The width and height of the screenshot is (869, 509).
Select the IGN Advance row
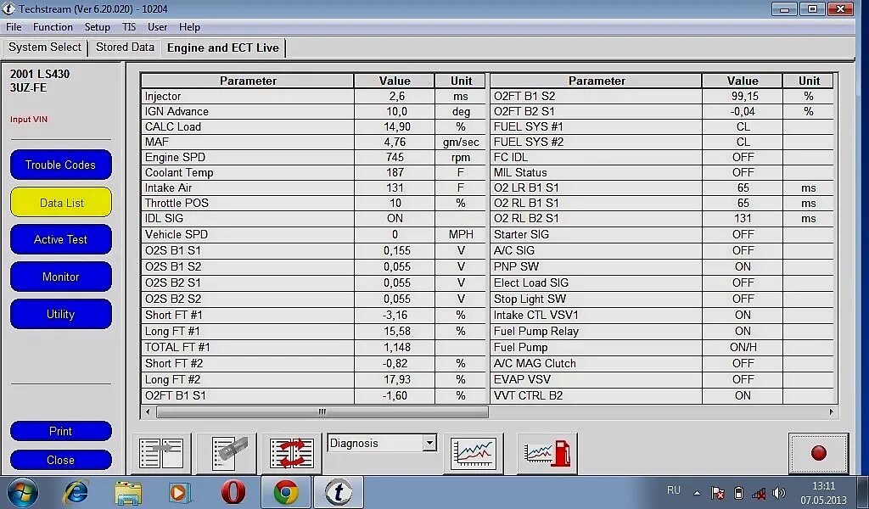(x=313, y=111)
